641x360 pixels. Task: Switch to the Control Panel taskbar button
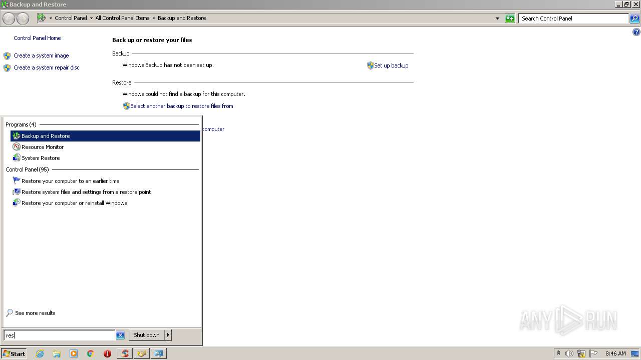pyautogui.click(x=159, y=353)
